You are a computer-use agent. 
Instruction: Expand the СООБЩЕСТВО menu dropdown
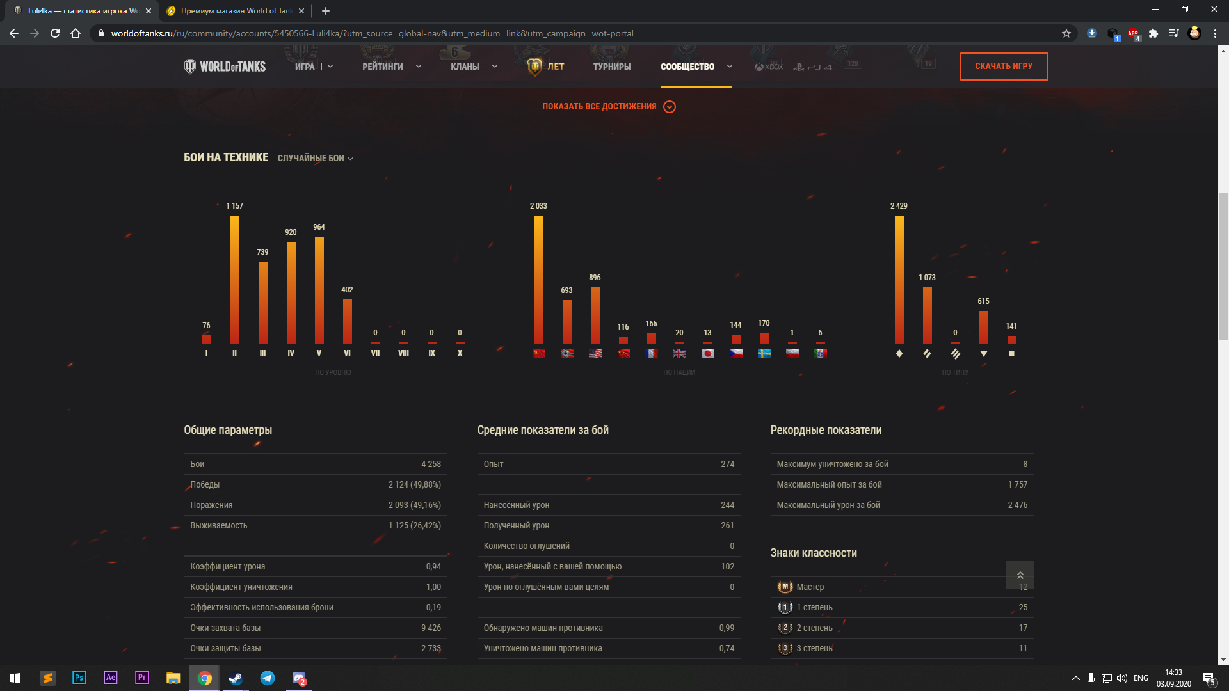[730, 67]
